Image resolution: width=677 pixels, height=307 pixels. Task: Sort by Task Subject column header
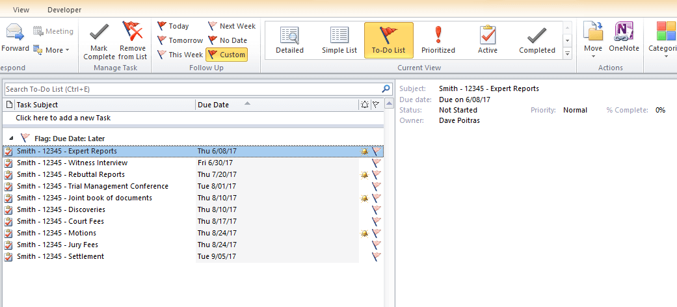(105, 105)
